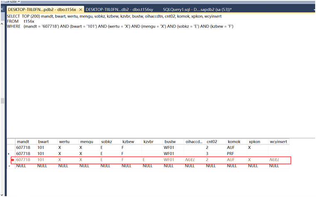Click the mengu column header

89,142
